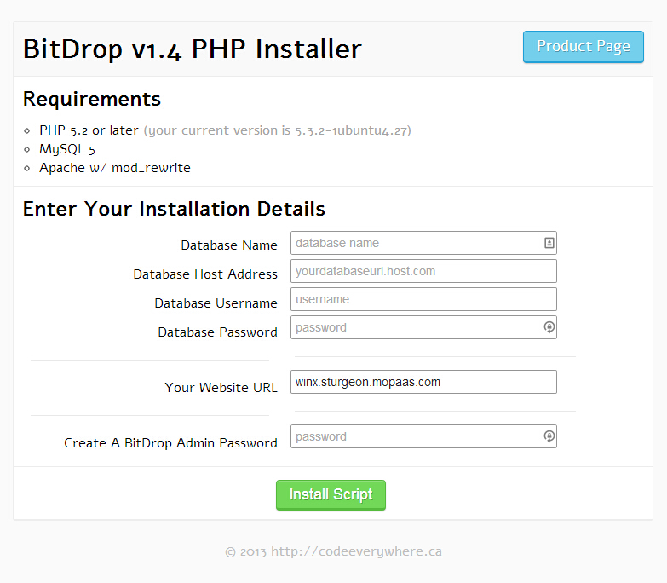Focus the Database Password field

(423, 327)
